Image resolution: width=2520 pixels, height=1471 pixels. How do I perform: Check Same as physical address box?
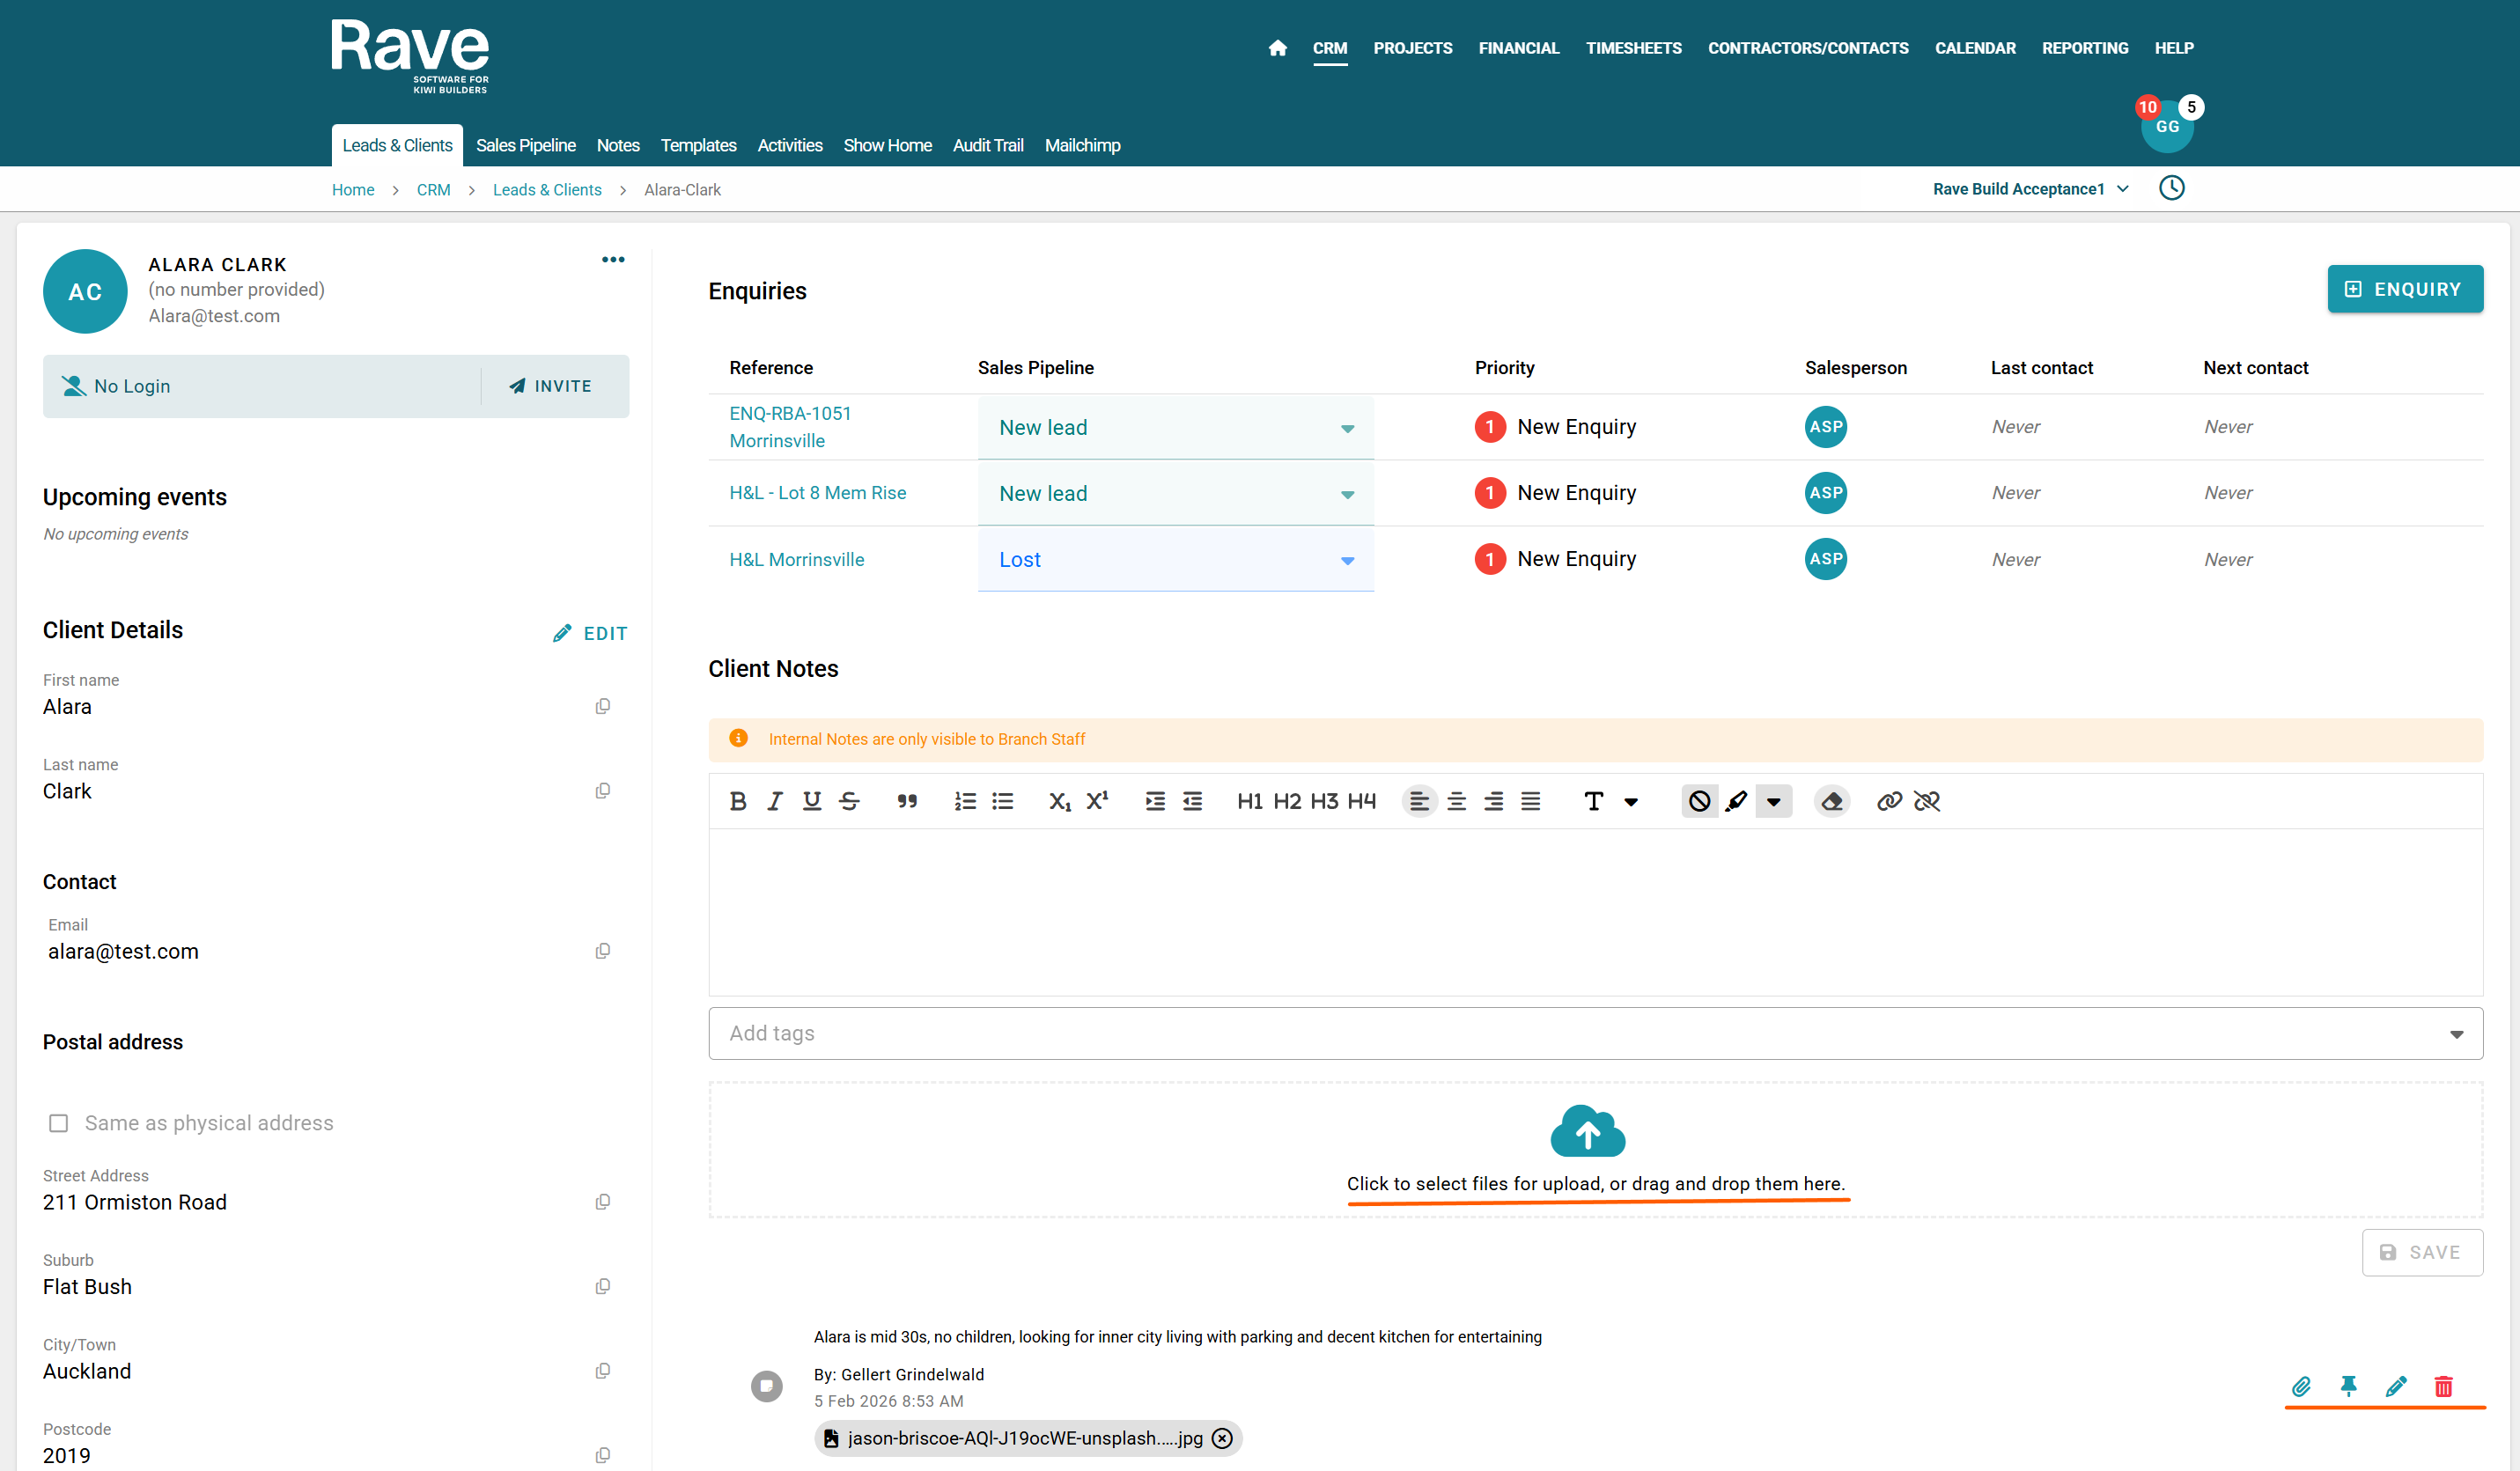[x=59, y=1123]
